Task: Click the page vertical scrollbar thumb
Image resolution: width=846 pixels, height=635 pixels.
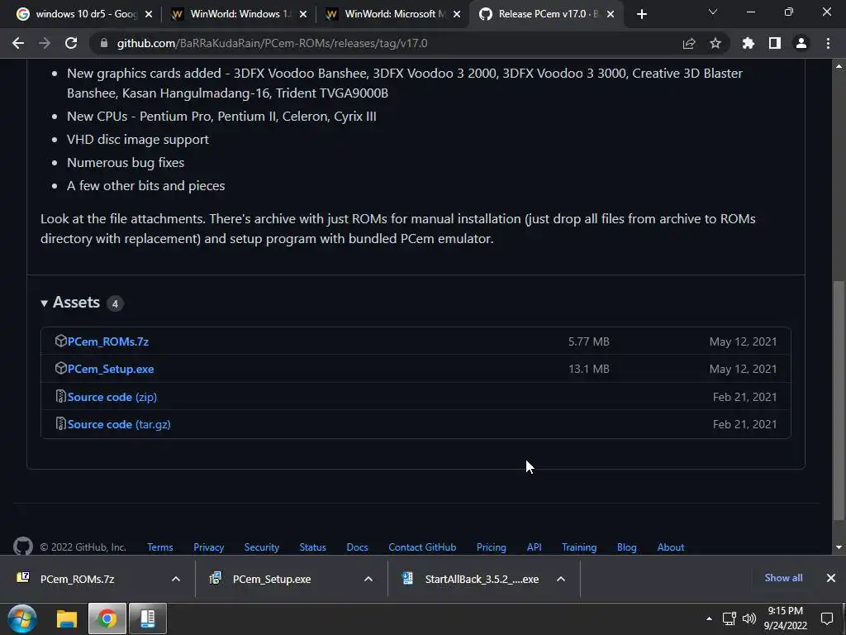Action: 839,401
